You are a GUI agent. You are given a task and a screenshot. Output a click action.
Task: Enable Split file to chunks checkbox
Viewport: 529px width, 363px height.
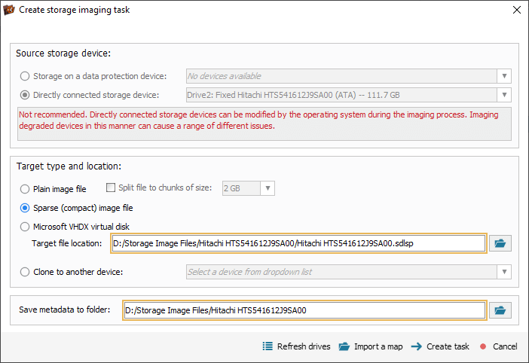click(111, 188)
